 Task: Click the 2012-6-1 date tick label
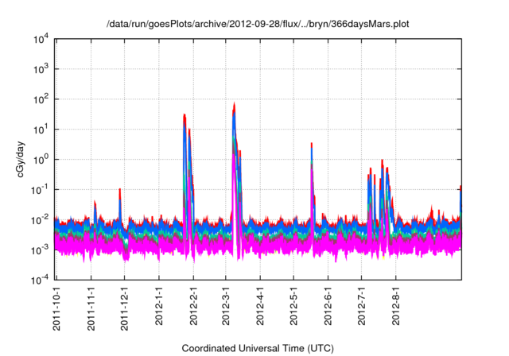pos(327,308)
